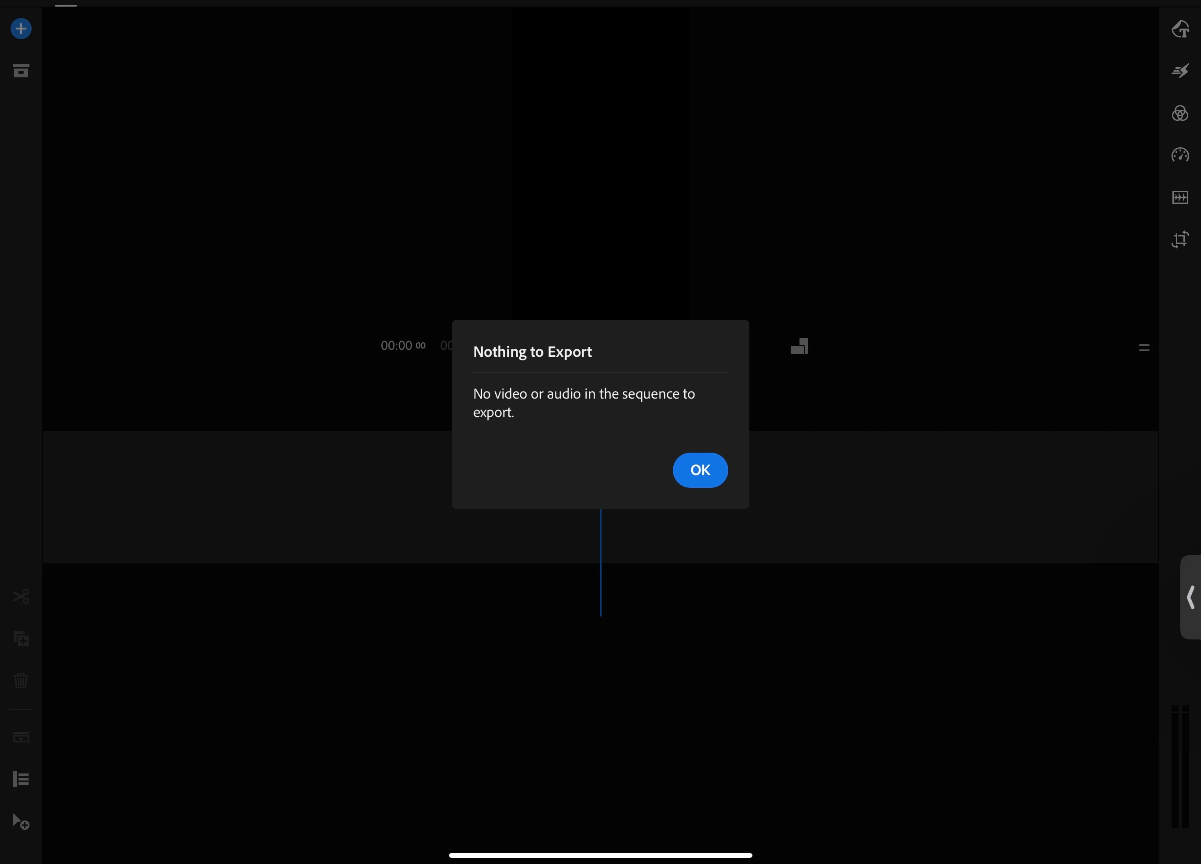
Task: Change the sequence aspect ratio orientation icon
Action: [799, 346]
